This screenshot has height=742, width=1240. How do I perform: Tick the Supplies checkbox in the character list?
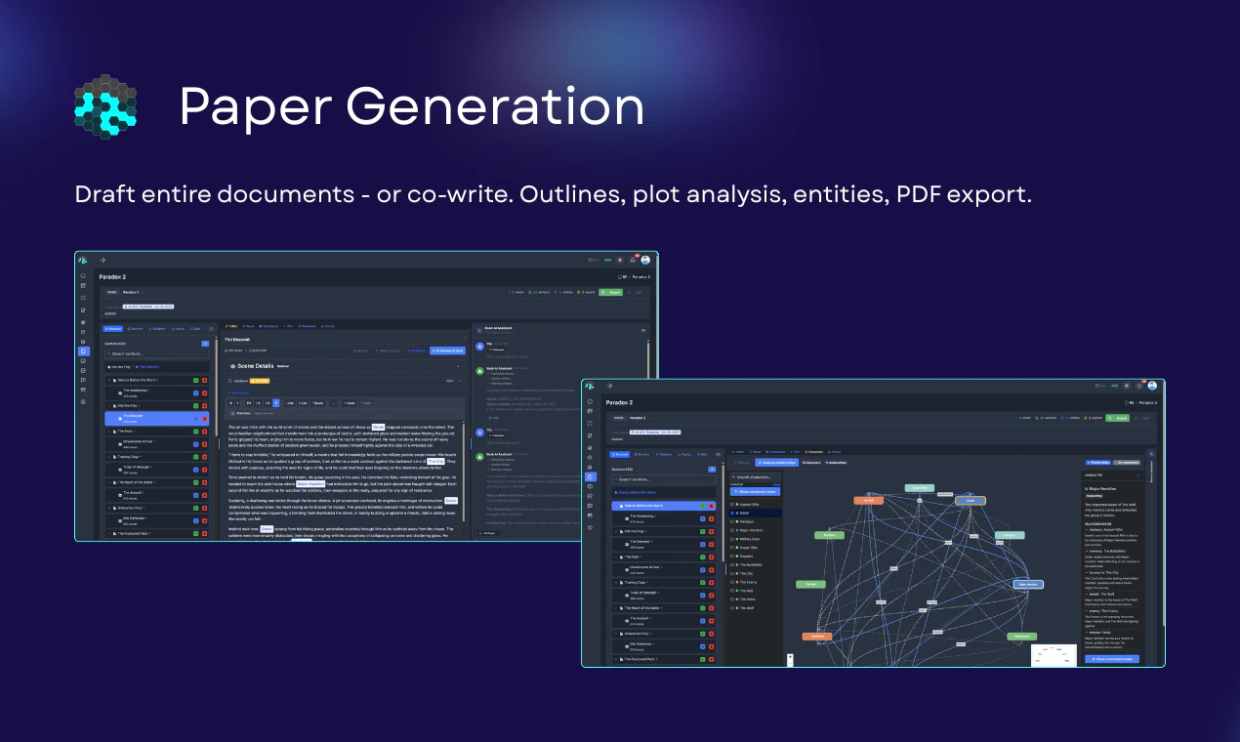[732, 556]
